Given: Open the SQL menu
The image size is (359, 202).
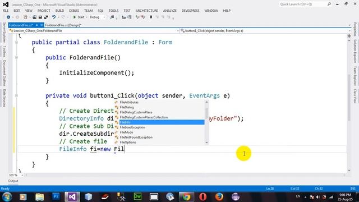Looking at the screenshot, I should pyautogui.click(x=100, y=11).
